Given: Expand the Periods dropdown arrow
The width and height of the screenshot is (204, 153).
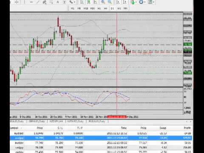Looking at the screenshot, I should click(144, 2).
